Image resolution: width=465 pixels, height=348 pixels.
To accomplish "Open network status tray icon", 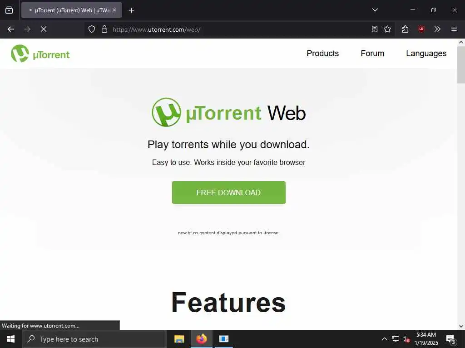I will click(396, 339).
